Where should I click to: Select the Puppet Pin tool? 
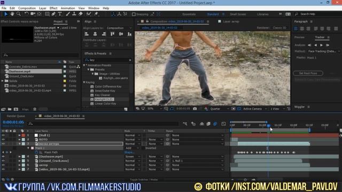[x=96, y=14]
